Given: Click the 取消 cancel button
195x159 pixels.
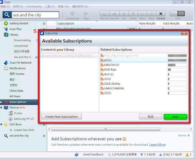Looking at the screenshot, I should pos(151,117).
